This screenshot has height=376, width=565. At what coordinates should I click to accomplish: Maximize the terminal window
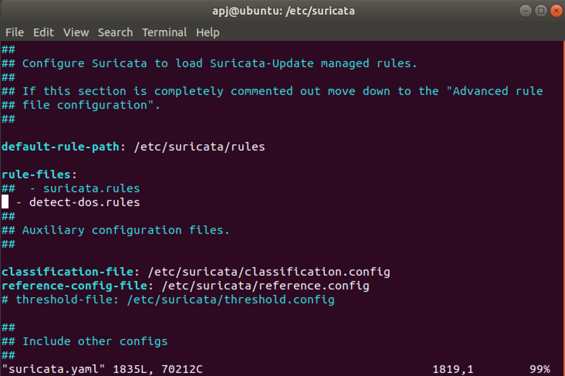tap(541, 11)
